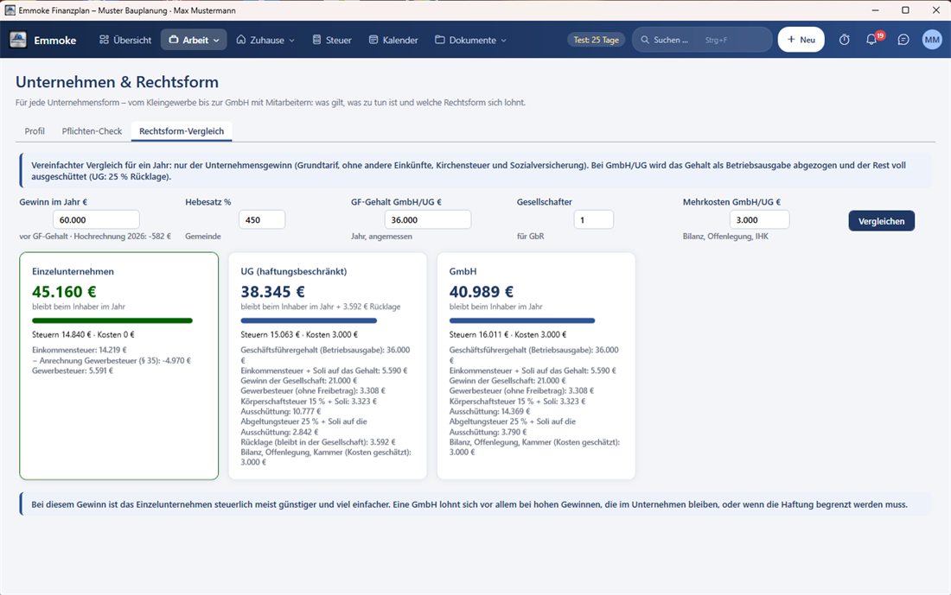Viewport: 951px width, 595px height.
Task: Go to Übersicht dashboard
Action: click(x=125, y=40)
